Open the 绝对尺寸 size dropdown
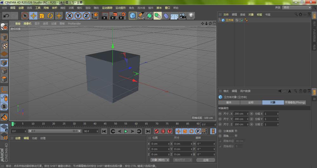Image resolution: width=317 pixels, height=168 pixels. [183, 160]
